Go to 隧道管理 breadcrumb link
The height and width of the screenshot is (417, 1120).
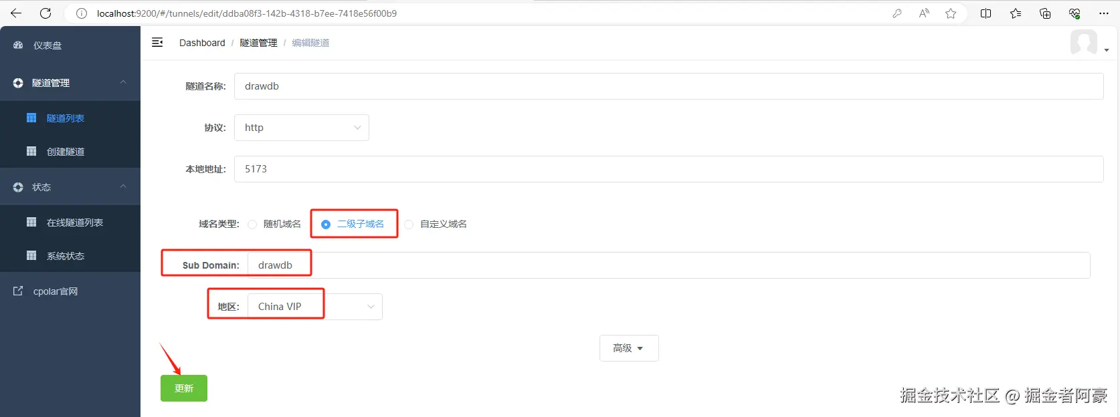(258, 43)
